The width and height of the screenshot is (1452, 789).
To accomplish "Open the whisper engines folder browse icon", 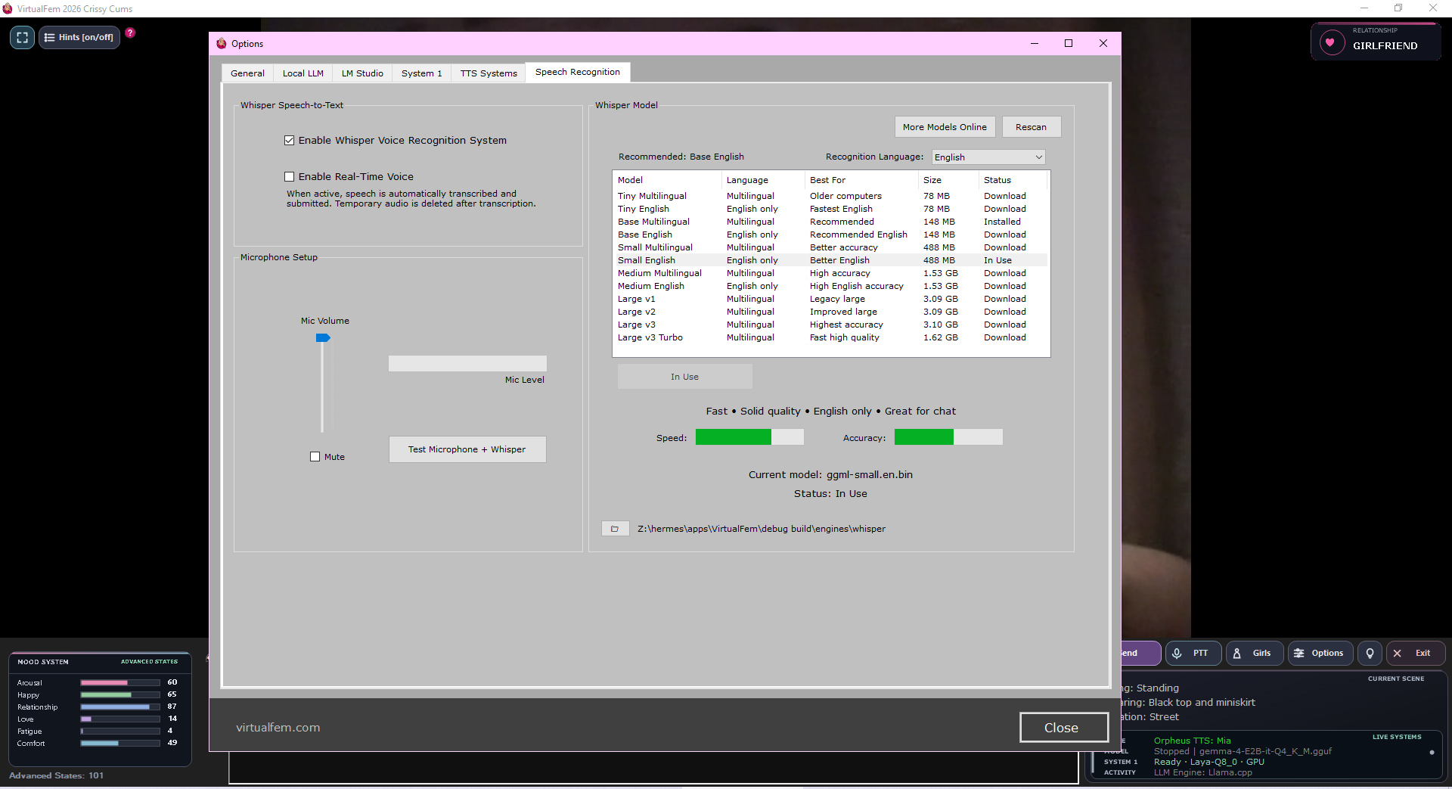I will [x=615, y=529].
